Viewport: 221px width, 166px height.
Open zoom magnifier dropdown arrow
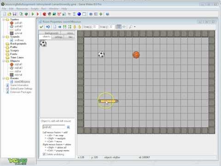coord(135,27)
